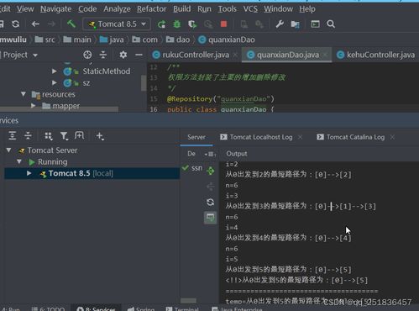The height and width of the screenshot is (311, 419).
Task: Click the deploy all green arrow icon
Action: 210,170
